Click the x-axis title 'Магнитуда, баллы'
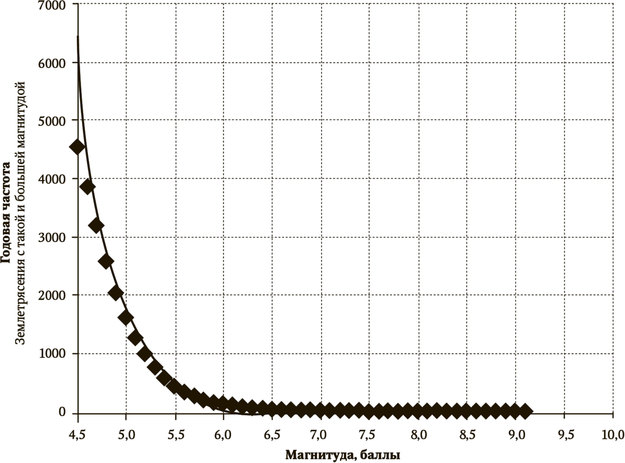 (343, 455)
